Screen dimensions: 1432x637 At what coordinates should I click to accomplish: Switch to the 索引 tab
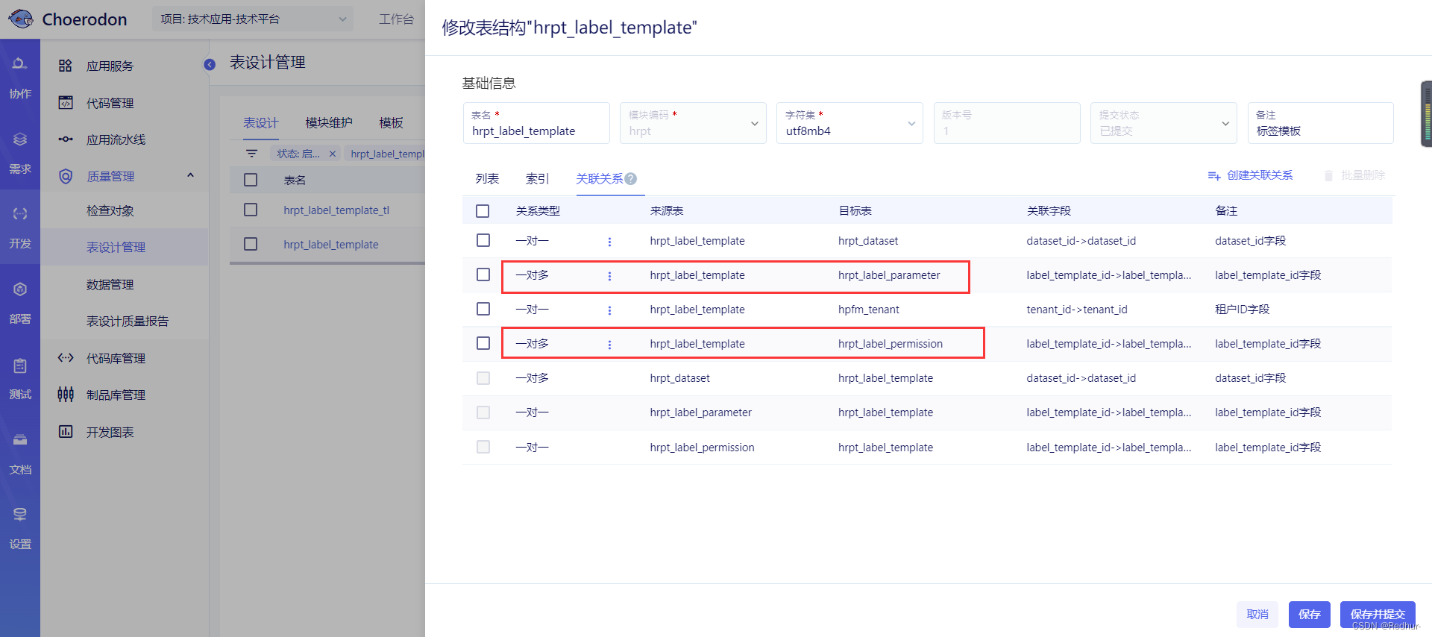tap(537, 179)
